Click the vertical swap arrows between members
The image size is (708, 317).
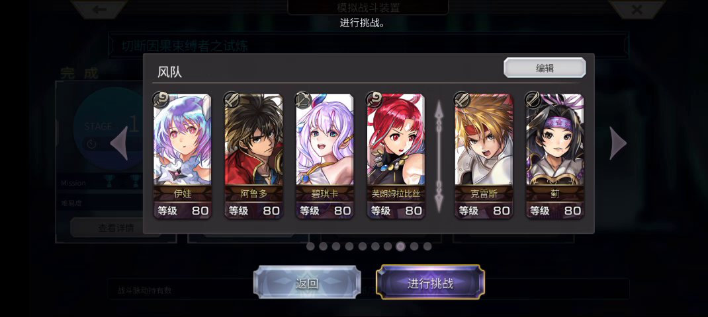439,157
